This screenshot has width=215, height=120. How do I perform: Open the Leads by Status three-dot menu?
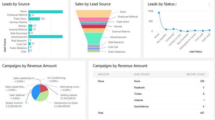(209, 5)
